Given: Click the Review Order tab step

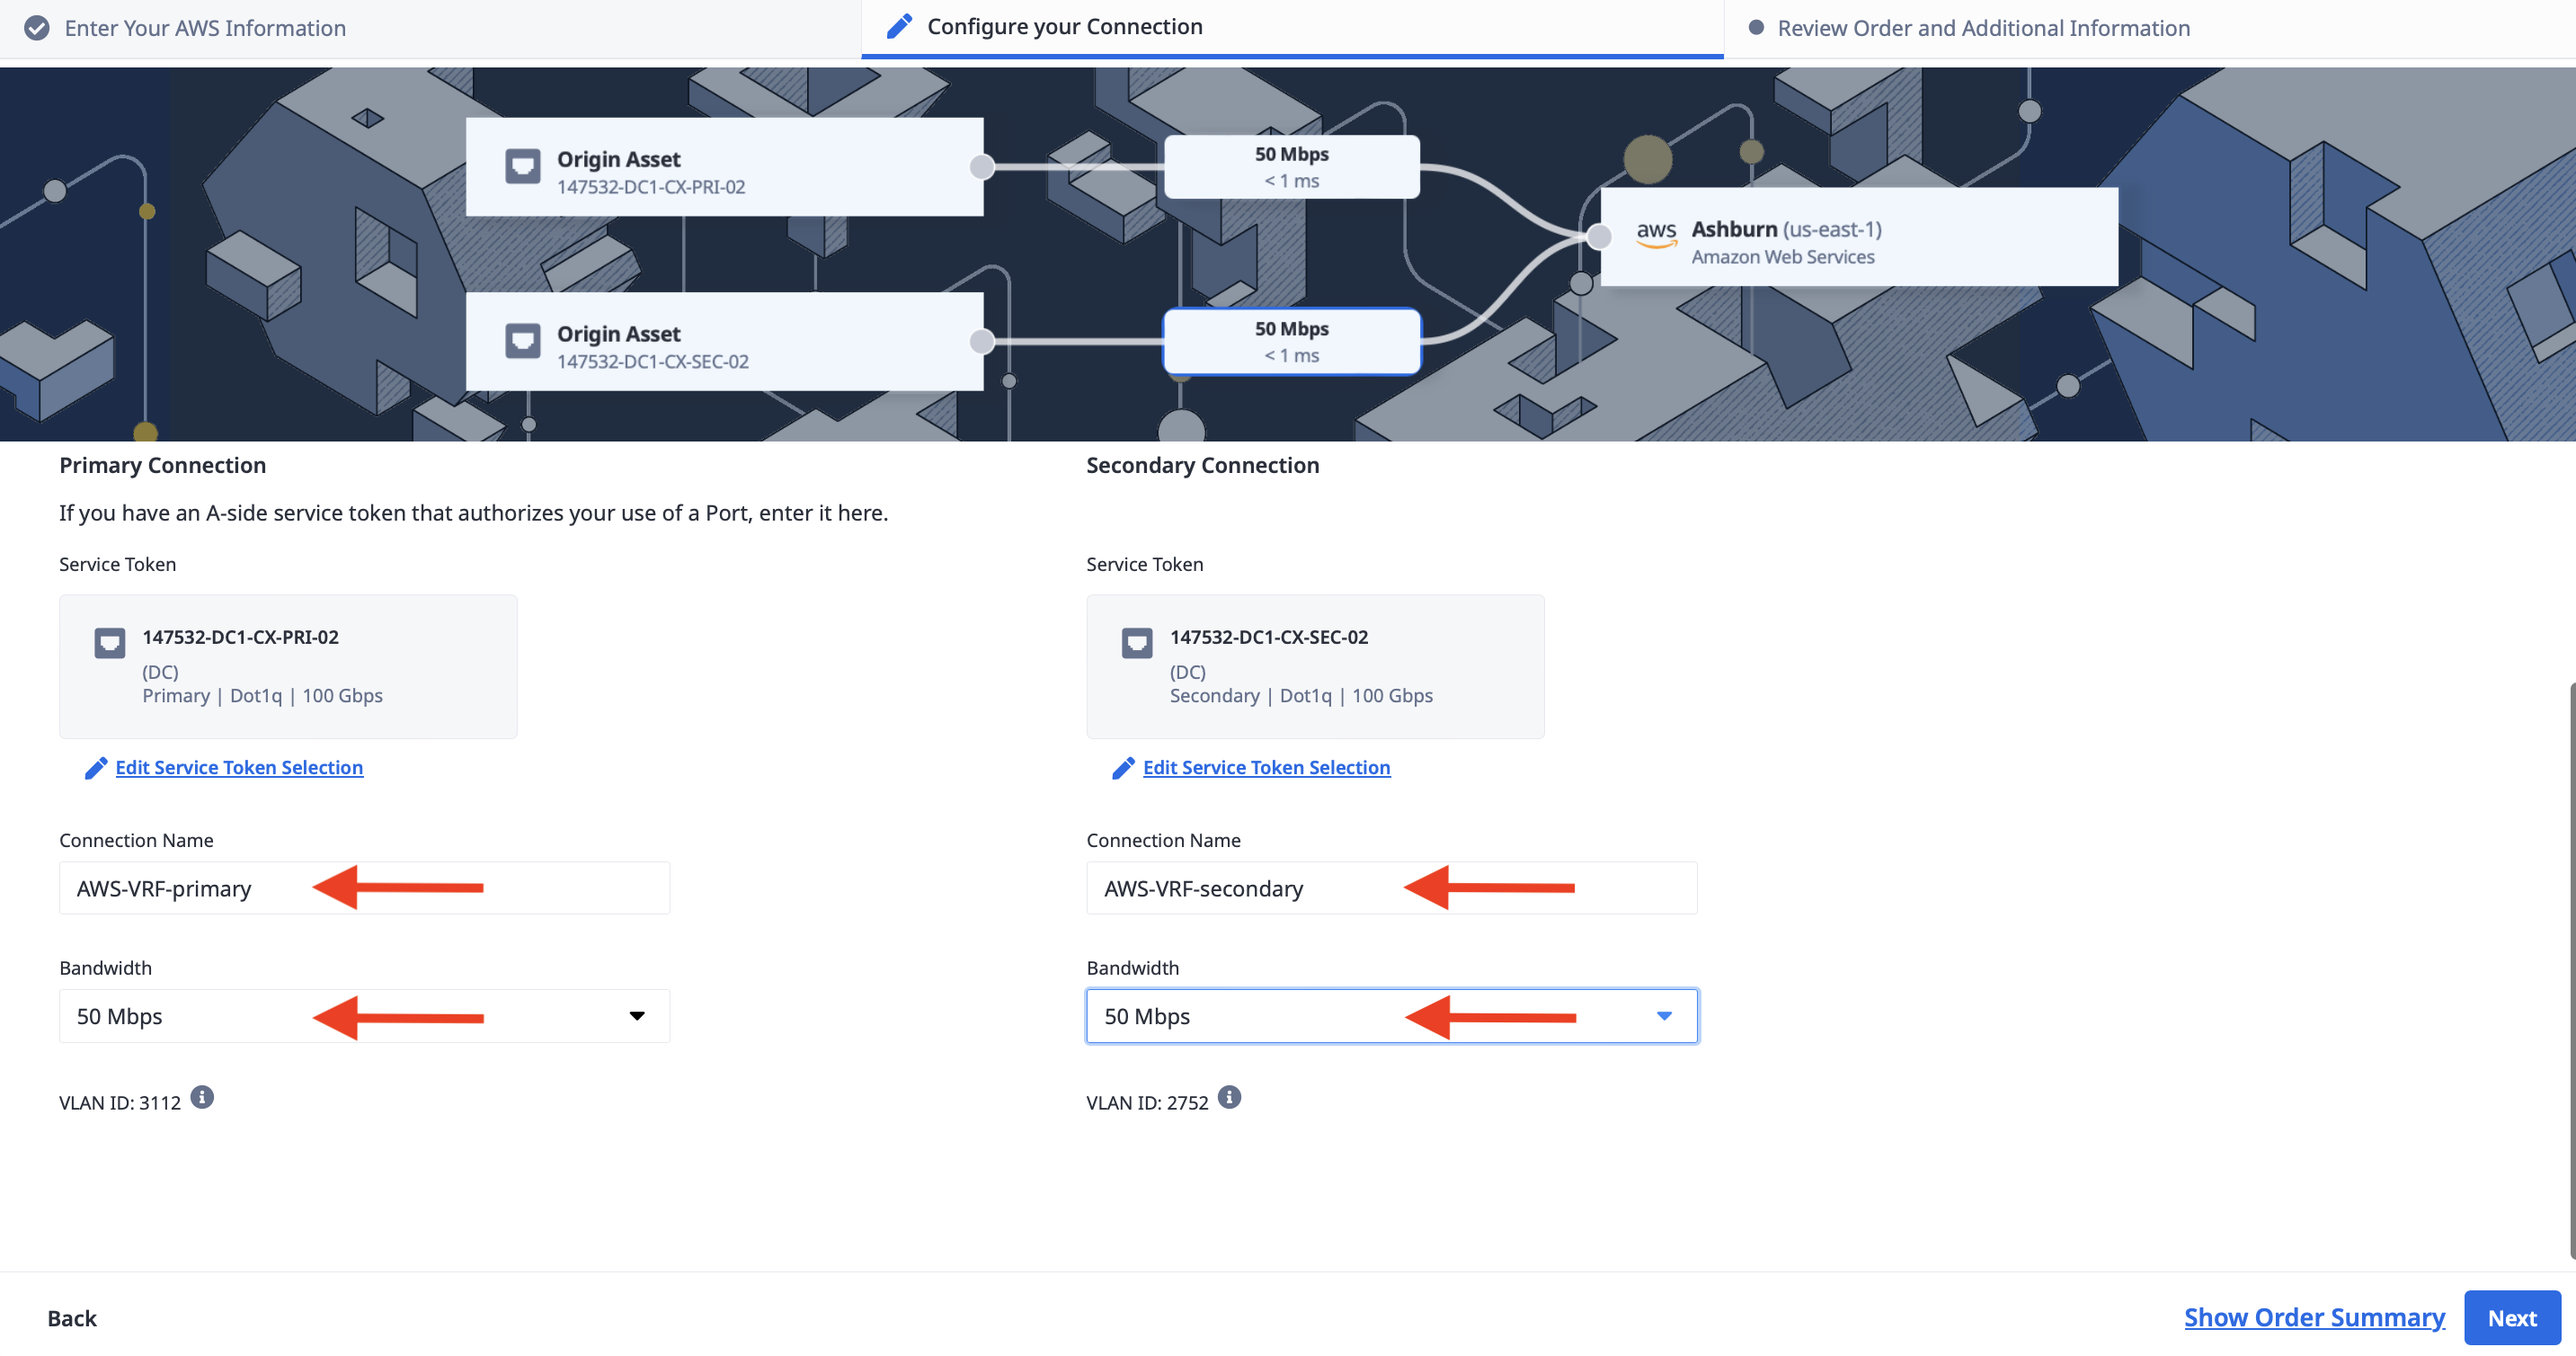Looking at the screenshot, I should [x=1980, y=25].
